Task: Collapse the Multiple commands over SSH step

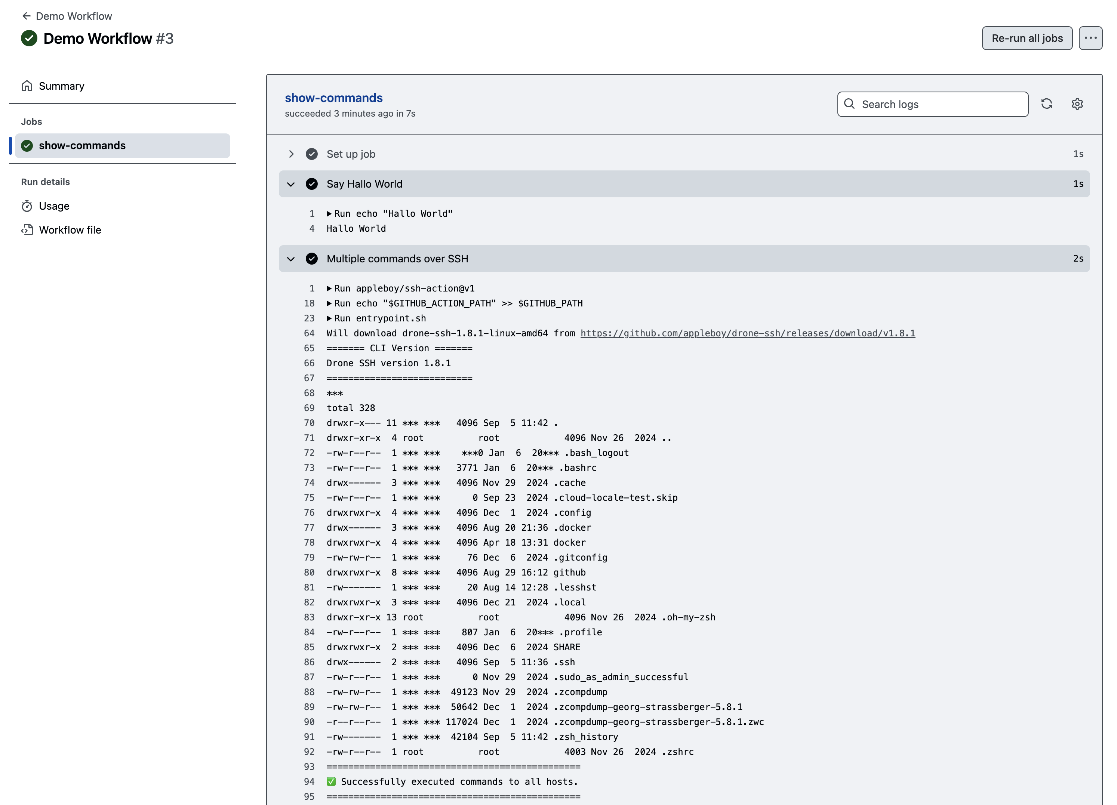Action: point(290,259)
